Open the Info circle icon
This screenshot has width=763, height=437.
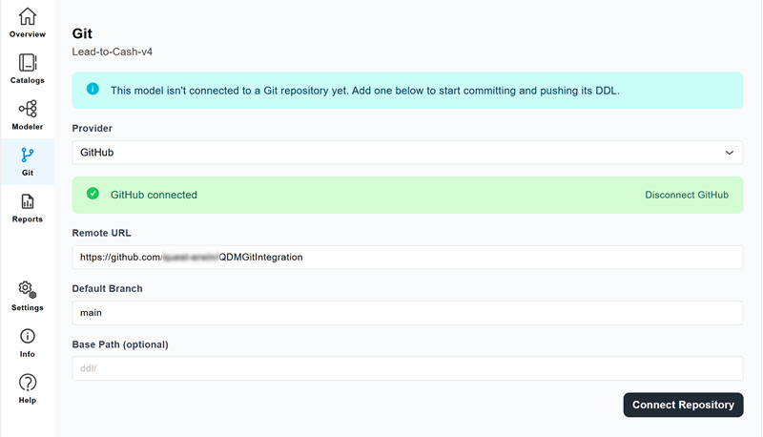tap(28, 336)
